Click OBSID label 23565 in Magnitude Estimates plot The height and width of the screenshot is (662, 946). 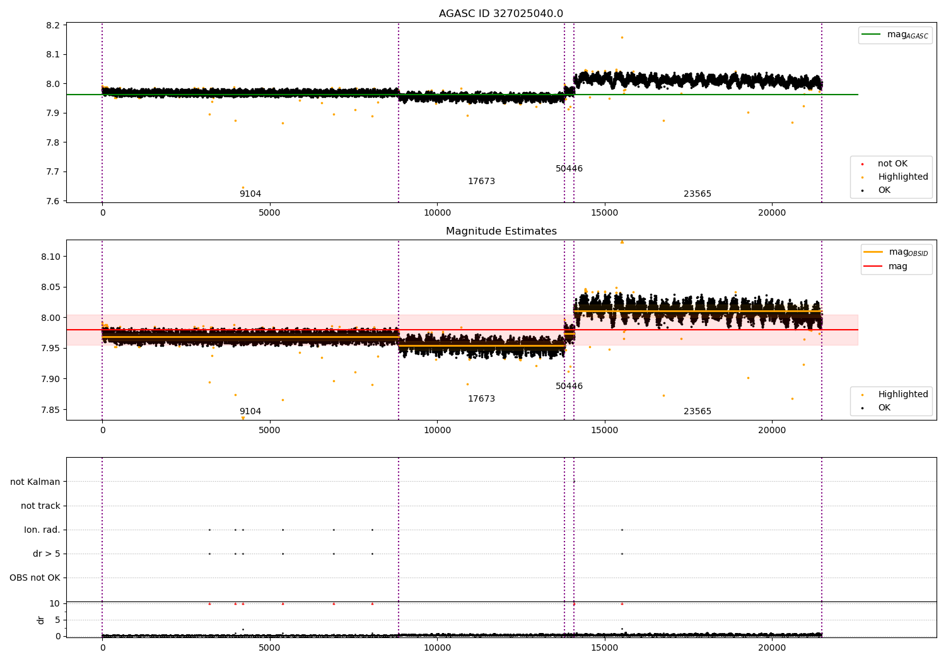(698, 412)
